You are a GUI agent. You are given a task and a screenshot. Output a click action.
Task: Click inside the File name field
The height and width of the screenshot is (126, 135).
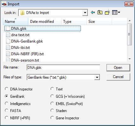pyautogui.click(x=63, y=68)
